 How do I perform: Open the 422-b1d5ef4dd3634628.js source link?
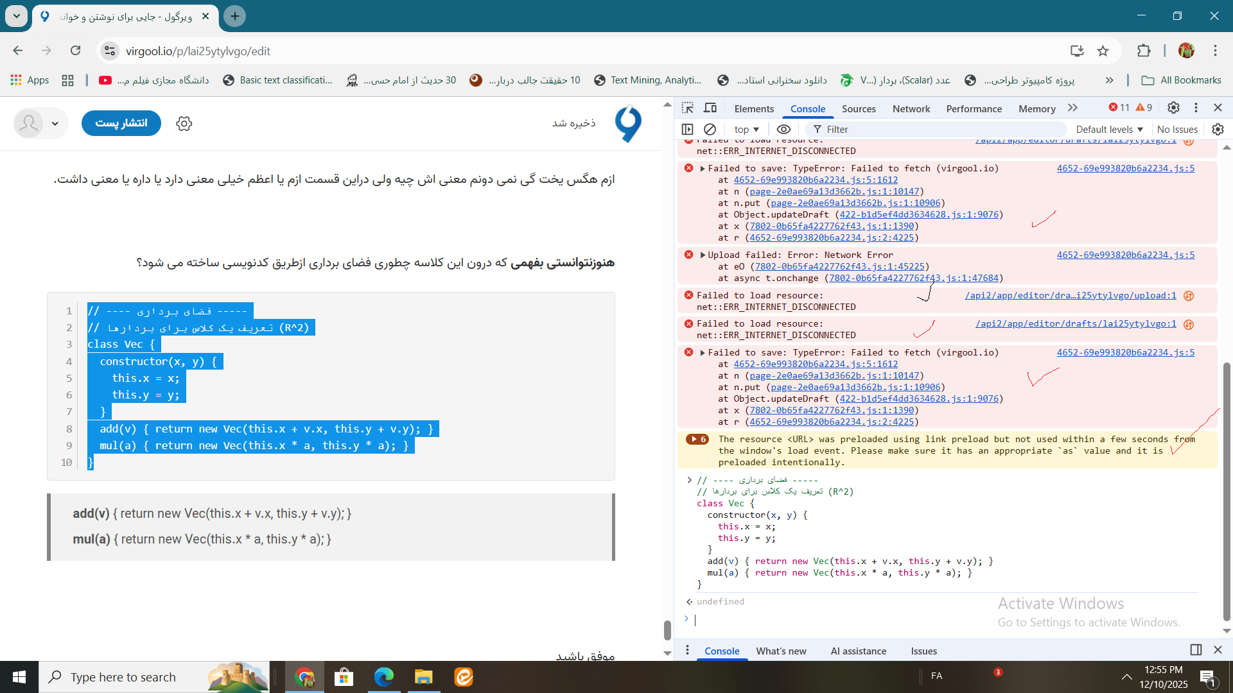point(919,214)
